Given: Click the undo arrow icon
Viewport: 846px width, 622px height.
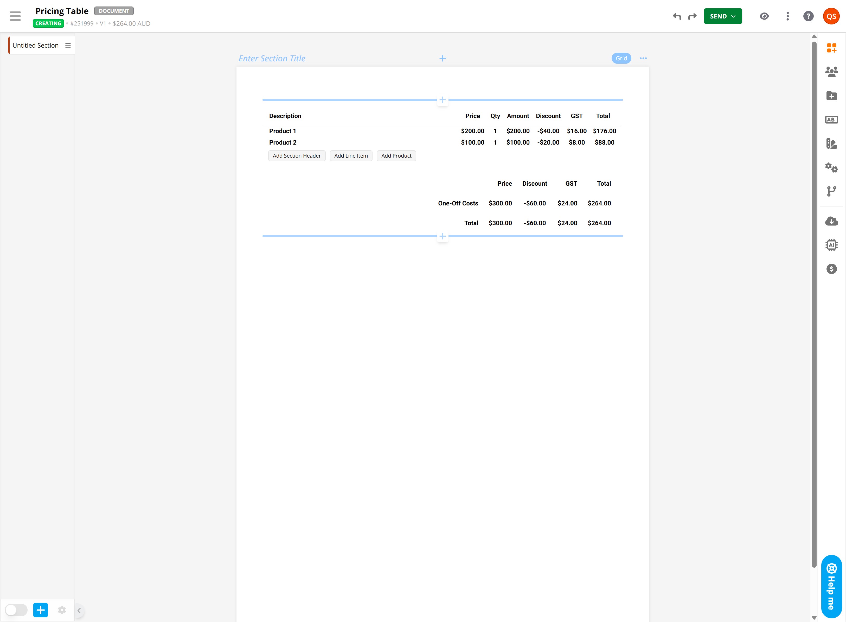Looking at the screenshot, I should click(677, 16).
